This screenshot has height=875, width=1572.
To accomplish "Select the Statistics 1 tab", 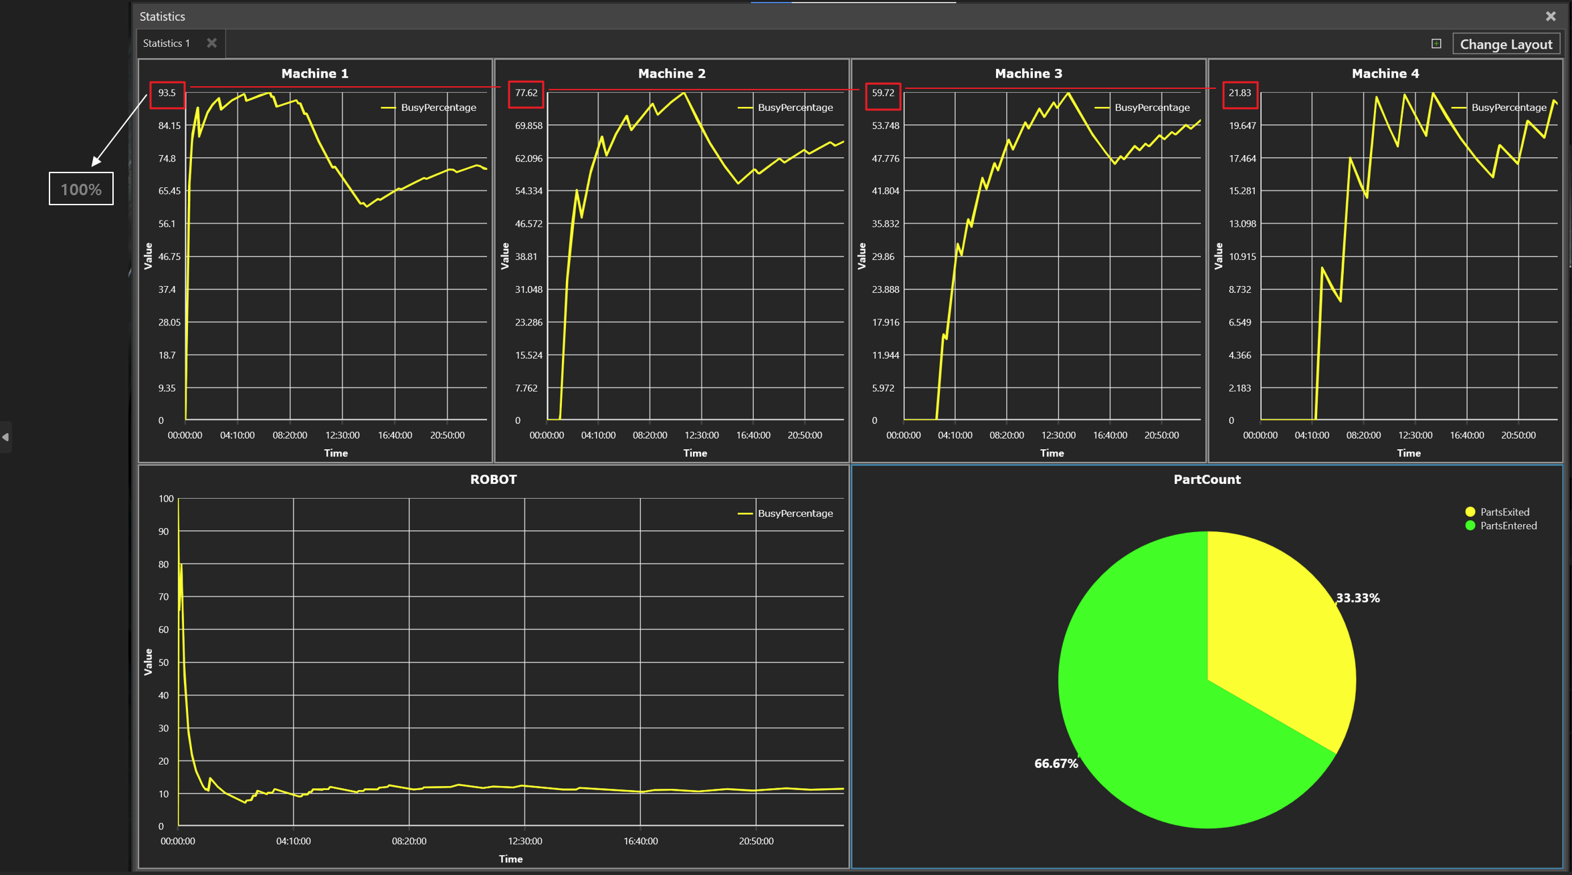I will pos(167,43).
